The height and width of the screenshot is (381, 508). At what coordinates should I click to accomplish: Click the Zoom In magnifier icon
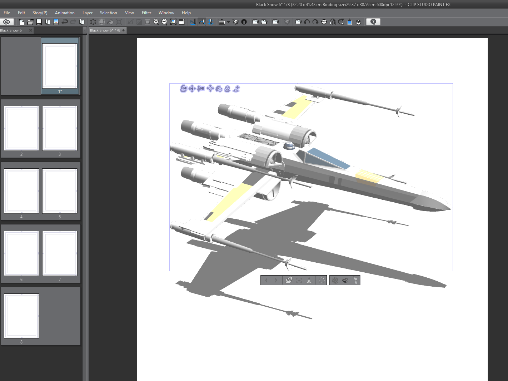pos(156,22)
